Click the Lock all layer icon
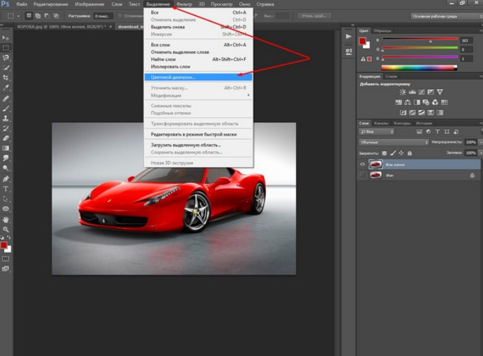Image resolution: width=483 pixels, height=356 pixels. tap(410, 153)
